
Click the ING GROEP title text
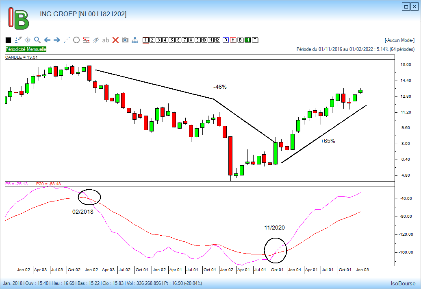pos(83,14)
